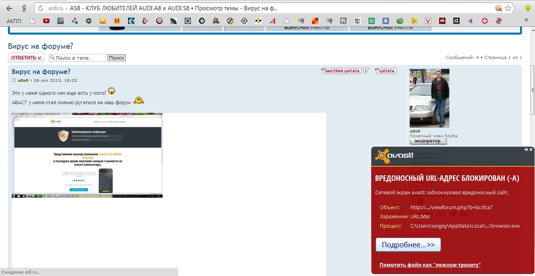Open the dark red car bookmark

442,21
